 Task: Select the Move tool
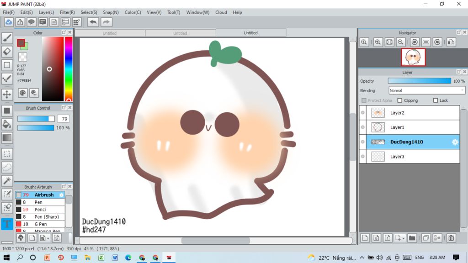pos(7,94)
